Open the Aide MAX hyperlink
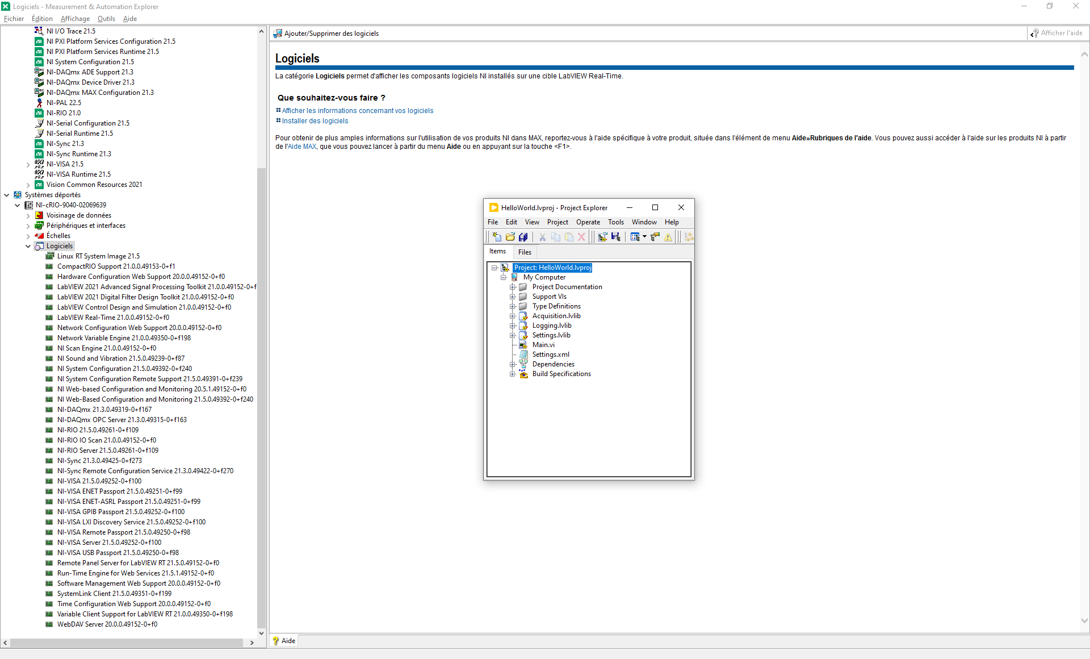 (x=300, y=147)
